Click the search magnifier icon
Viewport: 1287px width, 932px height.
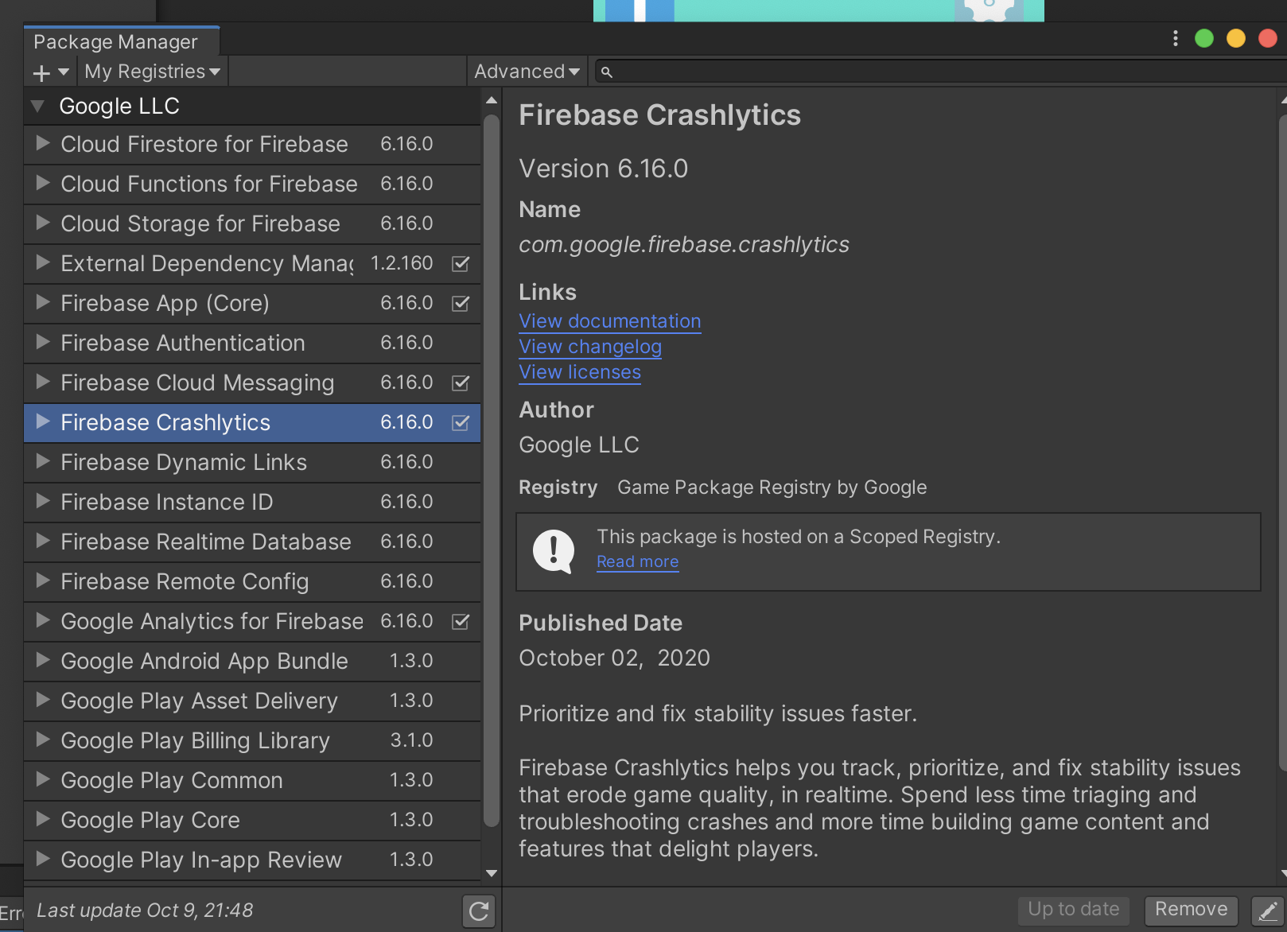tap(607, 72)
